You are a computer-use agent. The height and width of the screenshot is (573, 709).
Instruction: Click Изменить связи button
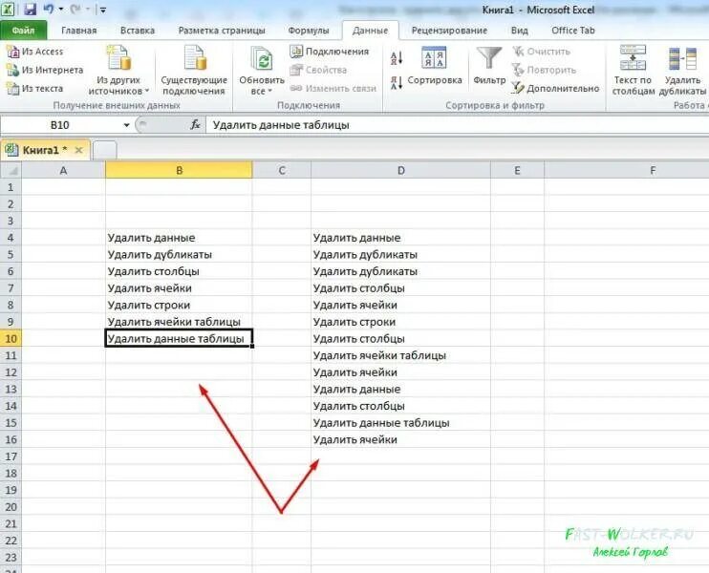coord(333,89)
